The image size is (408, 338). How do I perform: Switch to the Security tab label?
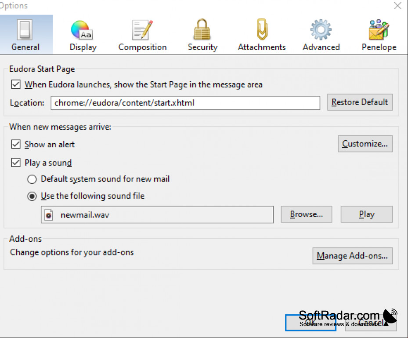coord(203,47)
